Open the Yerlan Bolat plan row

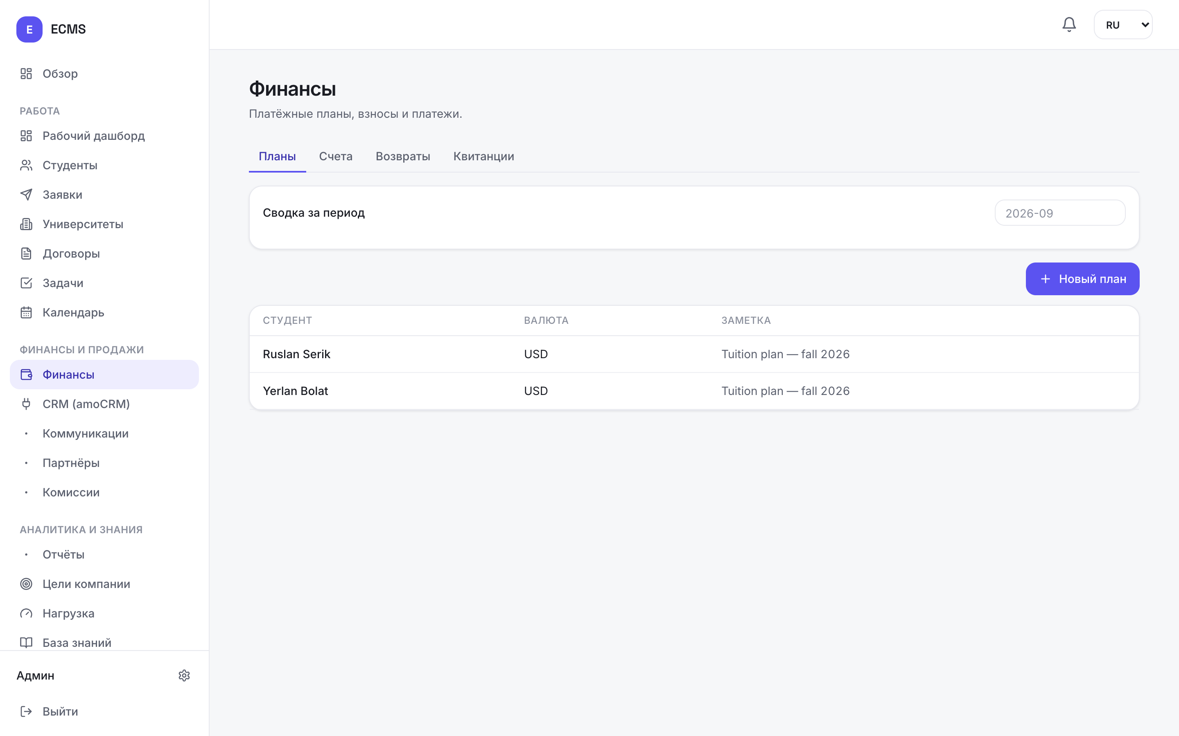tap(694, 391)
